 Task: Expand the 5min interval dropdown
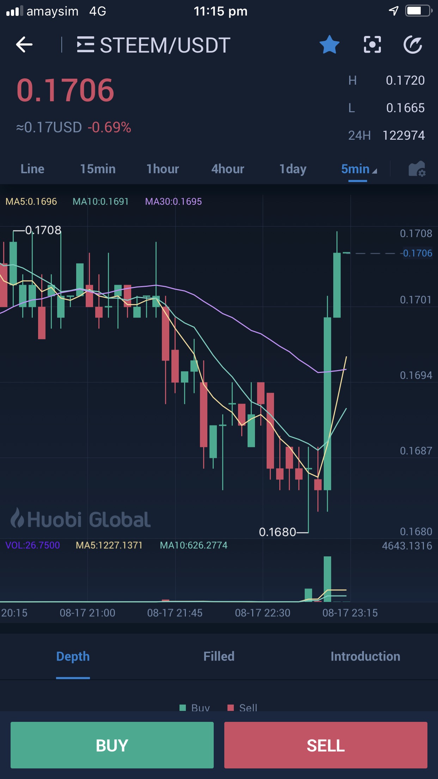point(358,169)
